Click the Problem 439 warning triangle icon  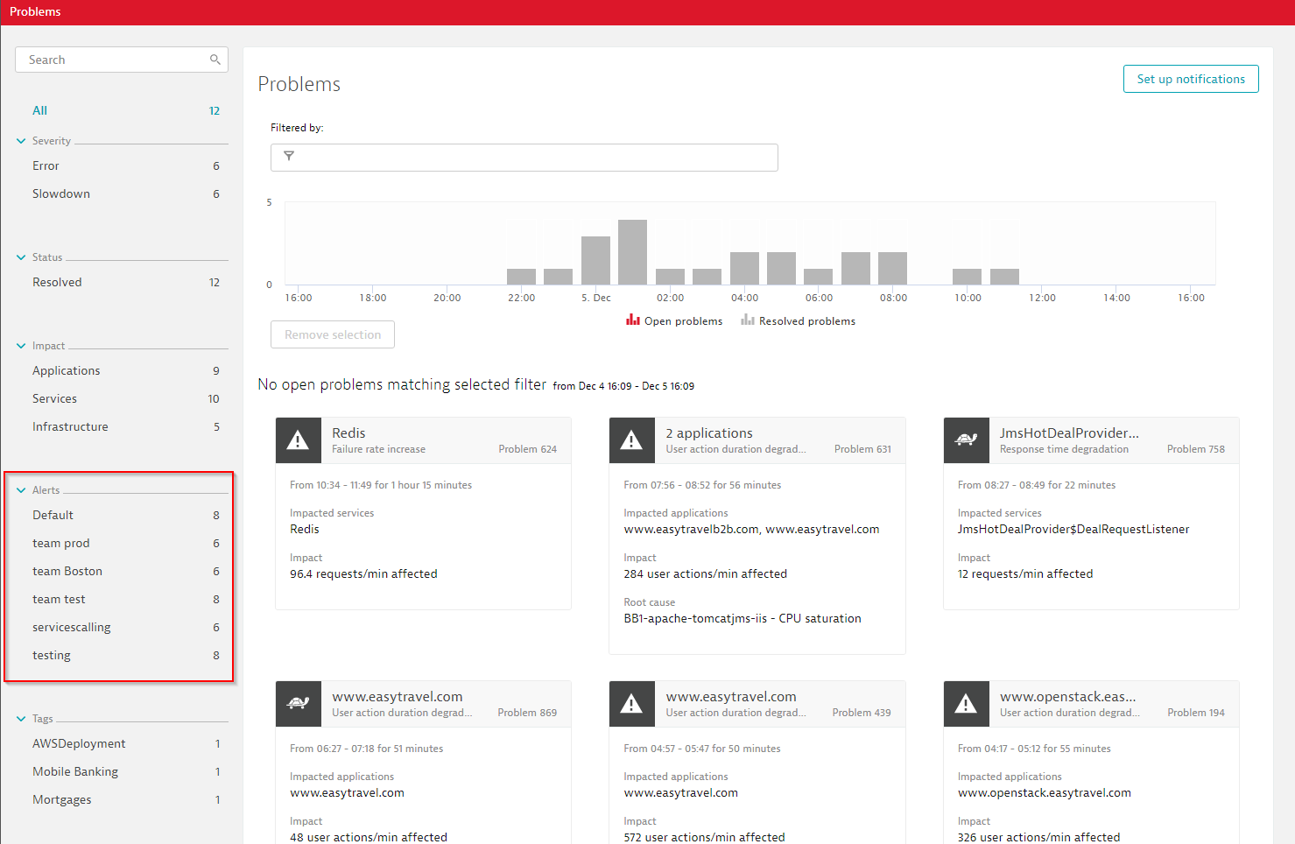point(631,704)
